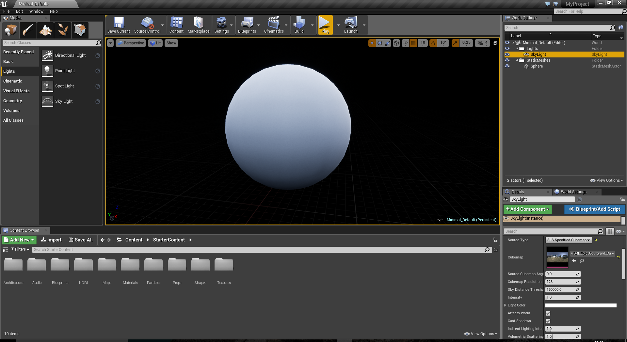Click the Indirect Lighting Intensity field

pyautogui.click(x=563, y=329)
